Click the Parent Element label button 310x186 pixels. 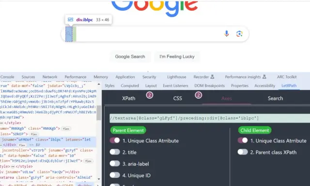(128, 130)
